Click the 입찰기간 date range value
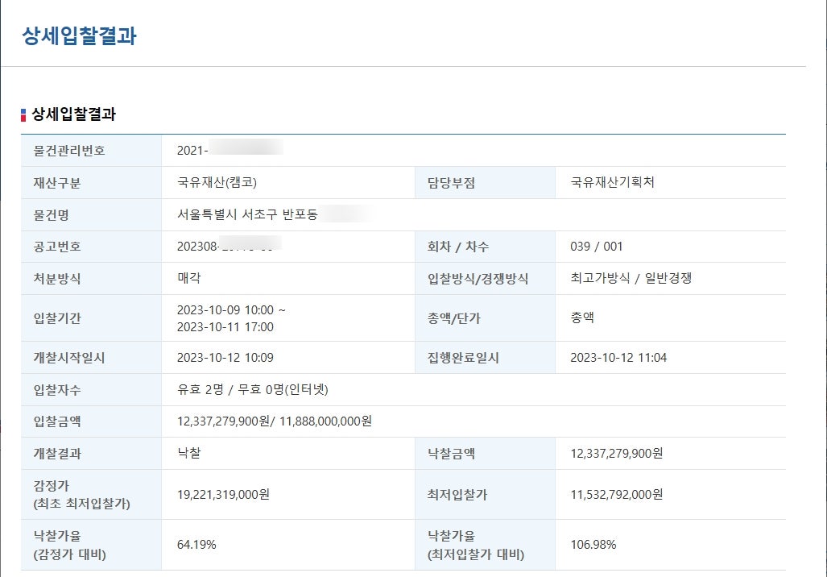 tap(231, 318)
